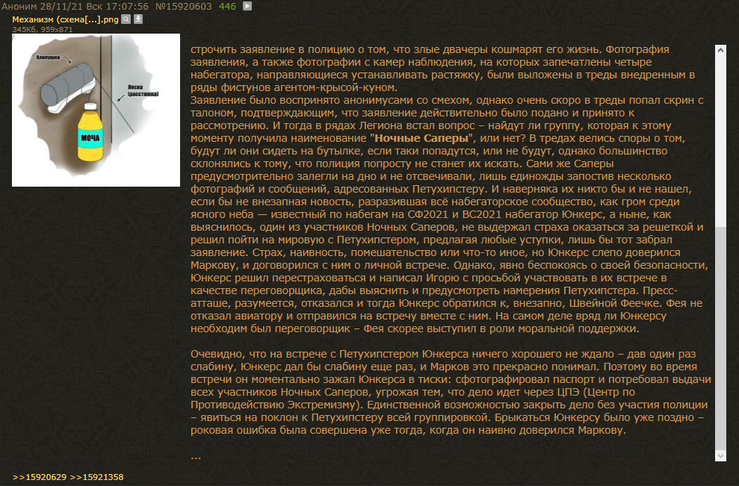Download the attached image file
The width and height of the screenshot is (739, 486).
(x=138, y=19)
